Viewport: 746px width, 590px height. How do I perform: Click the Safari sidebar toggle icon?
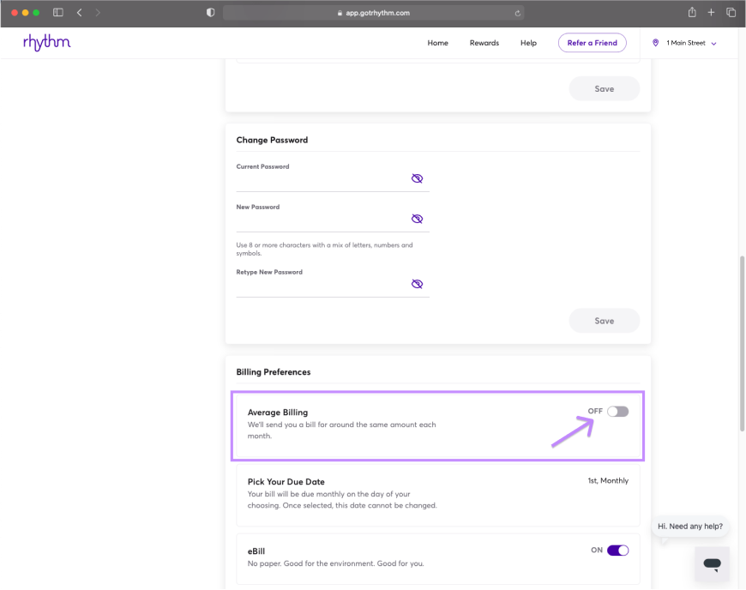click(58, 13)
